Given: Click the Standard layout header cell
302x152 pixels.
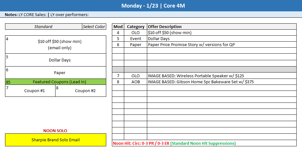Looking at the screenshot, I should pos(44,26).
